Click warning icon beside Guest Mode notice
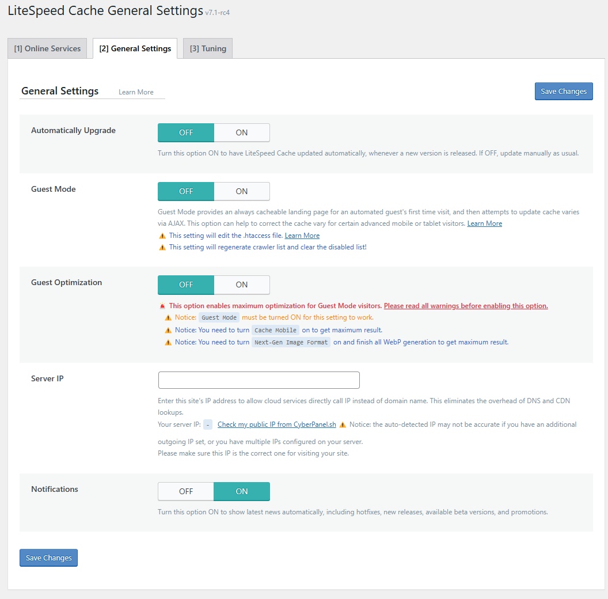The image size is (608, 599). click(x=168, y=318)
